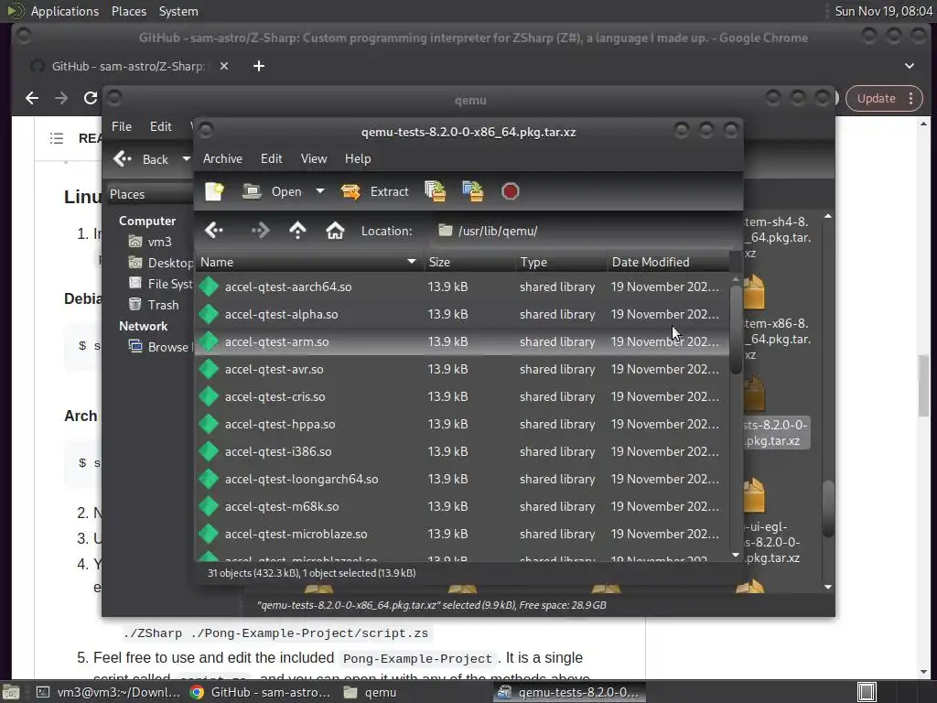
Task: Click the red Stop operation icon
Action: (x=510, y=191)
